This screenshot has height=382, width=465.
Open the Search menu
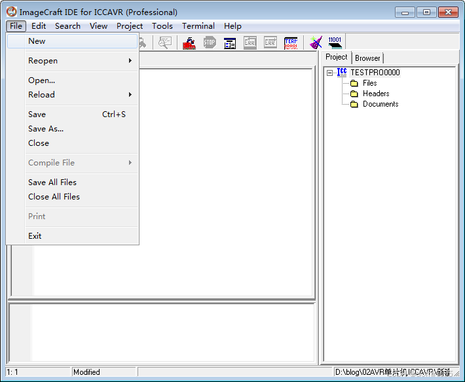click(67, 26)
